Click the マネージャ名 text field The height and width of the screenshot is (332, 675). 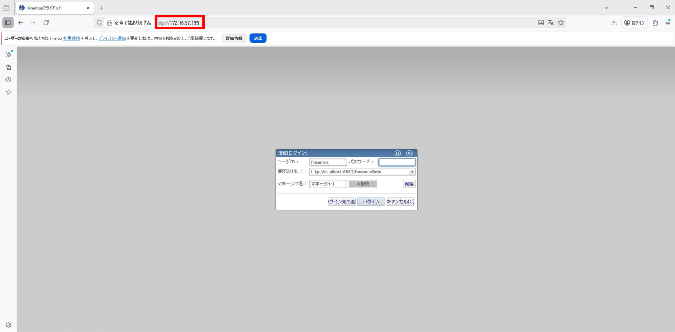[x=328, y=184]
